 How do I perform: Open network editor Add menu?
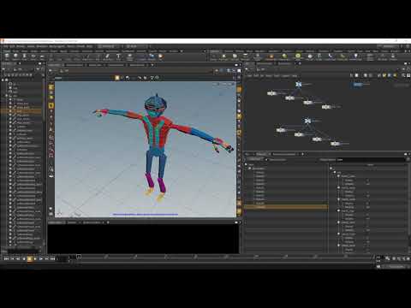click(x=250, y=76)
